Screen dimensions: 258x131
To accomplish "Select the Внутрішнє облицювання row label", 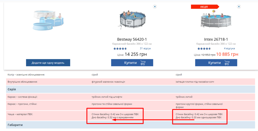I will point(23,82).
